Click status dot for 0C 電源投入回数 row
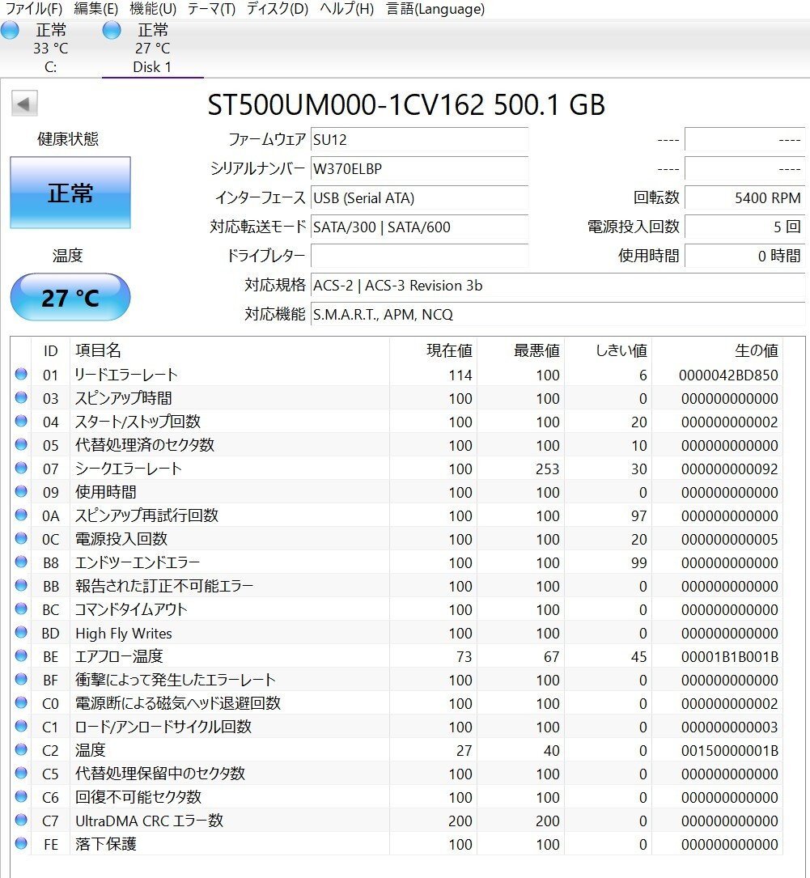This screenshot has width=810, height=878. pos(21,538)
